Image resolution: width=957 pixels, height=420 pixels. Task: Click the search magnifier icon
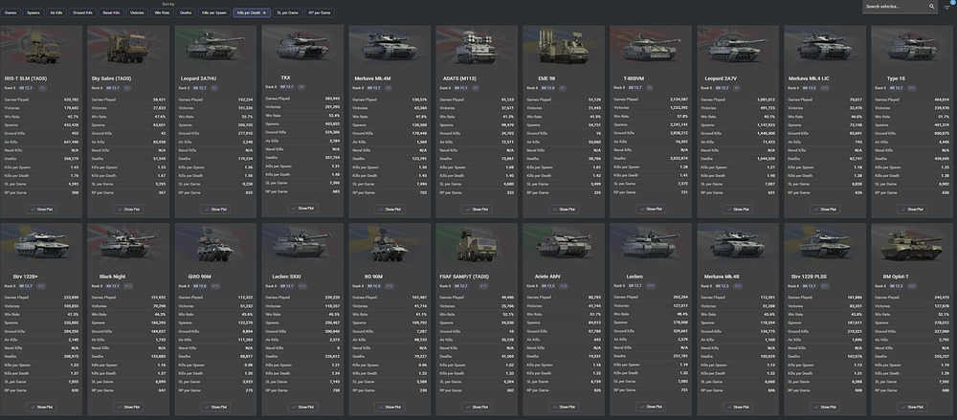click(x=930, y=7)
